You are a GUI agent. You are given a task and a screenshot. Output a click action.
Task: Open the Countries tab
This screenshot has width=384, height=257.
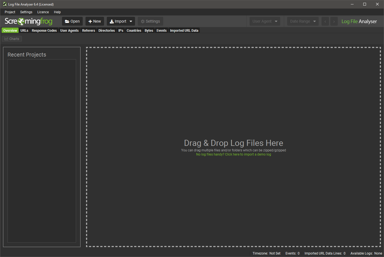pos(134,31)
